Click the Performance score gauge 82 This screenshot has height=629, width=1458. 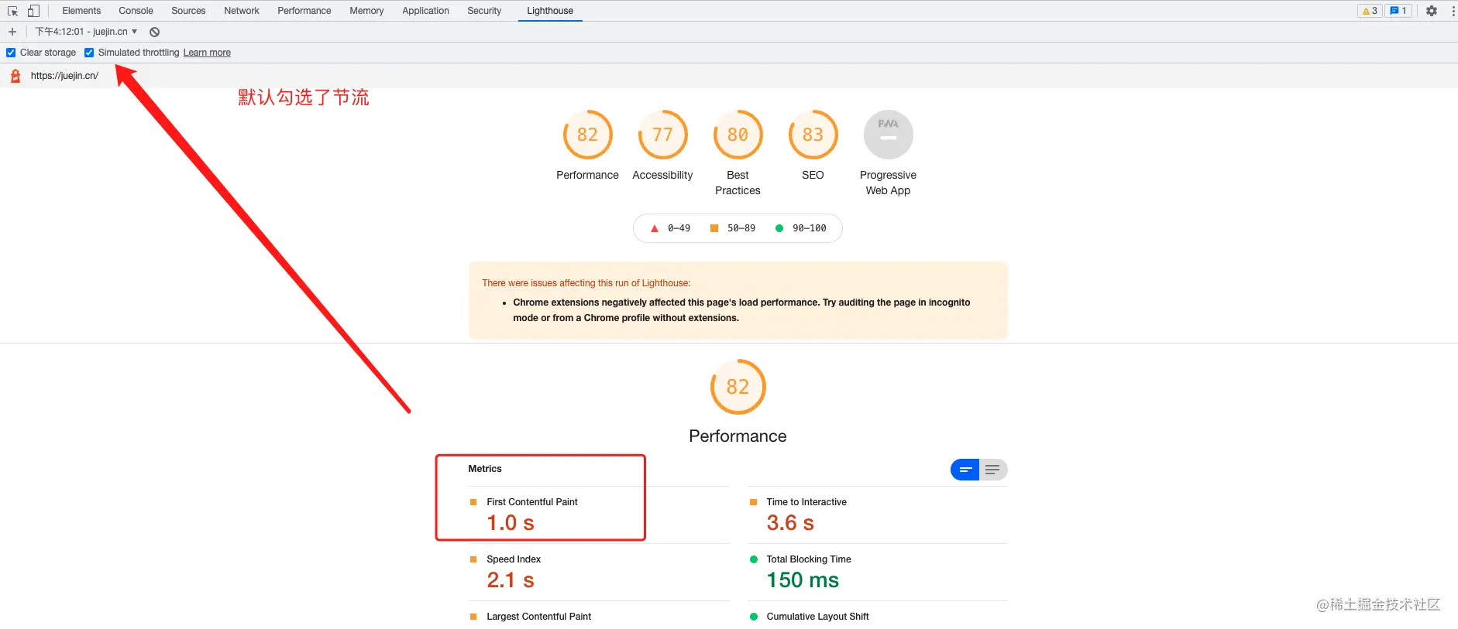(587, 135)
